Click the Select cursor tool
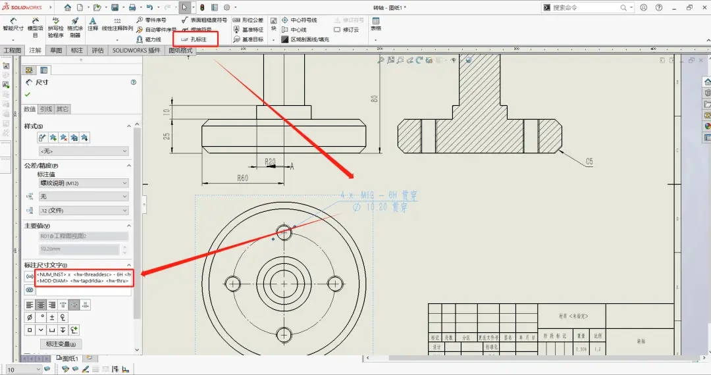711x375 pixels. click(184, 8)
